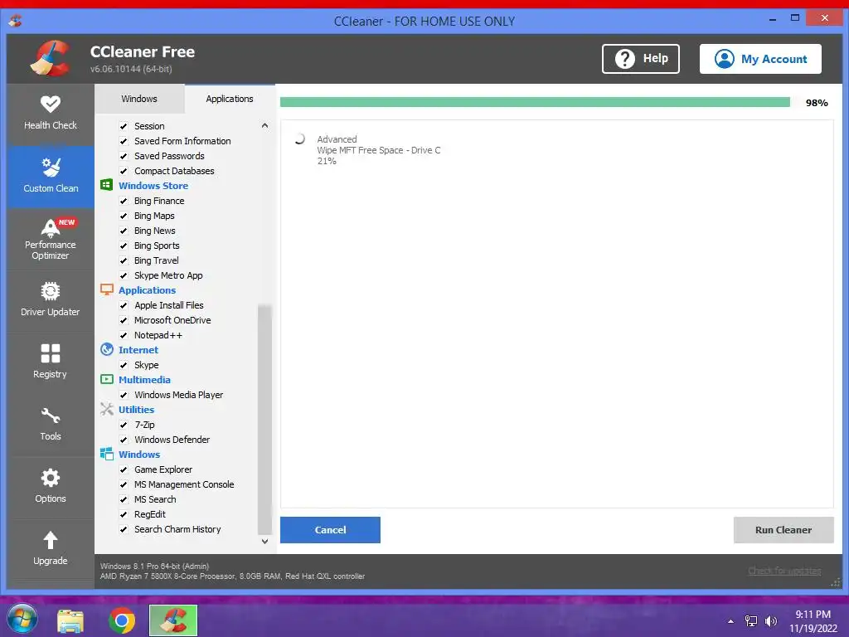Uncheck the Saved Passwords checkbox

click(x=124, y=156)
